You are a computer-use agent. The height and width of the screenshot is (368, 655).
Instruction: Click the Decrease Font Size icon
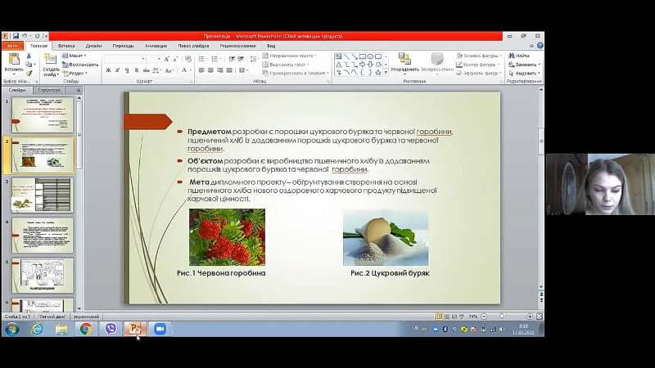coord(175,59)
